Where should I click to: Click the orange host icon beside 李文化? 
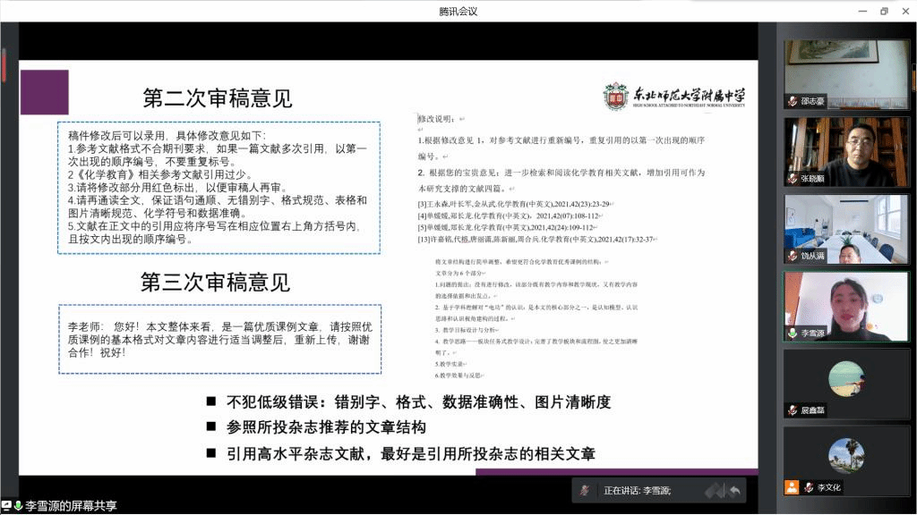[792, 487]
